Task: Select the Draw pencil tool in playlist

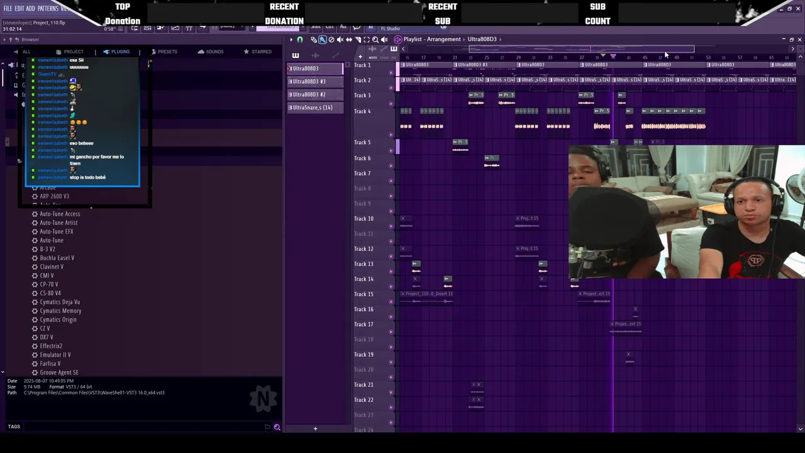Action: click(314, 40)
